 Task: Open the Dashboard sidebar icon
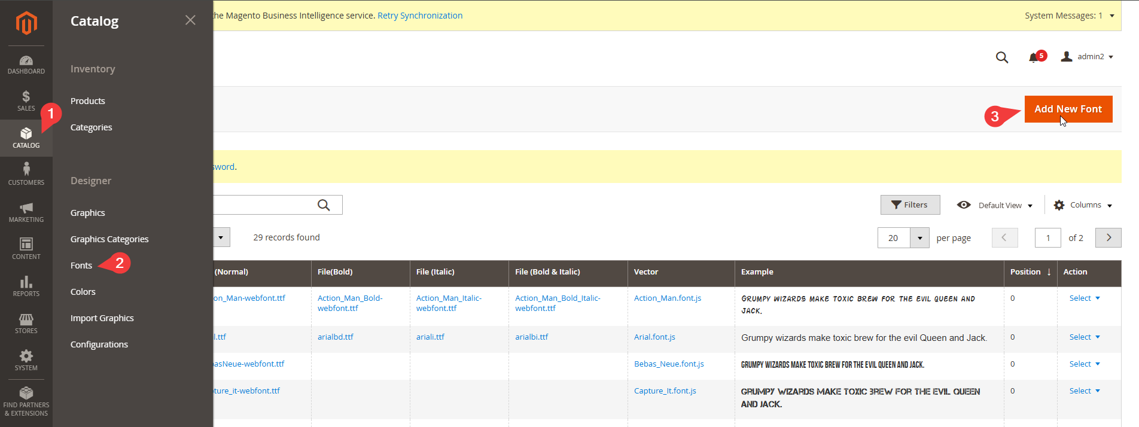click(26, 65)
